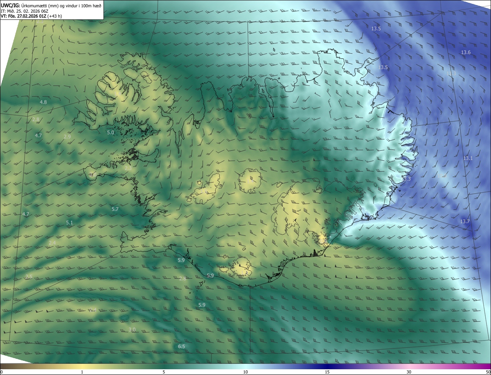Click the dark green colorbar section above 5
The image size is (491, 375).
164,366
